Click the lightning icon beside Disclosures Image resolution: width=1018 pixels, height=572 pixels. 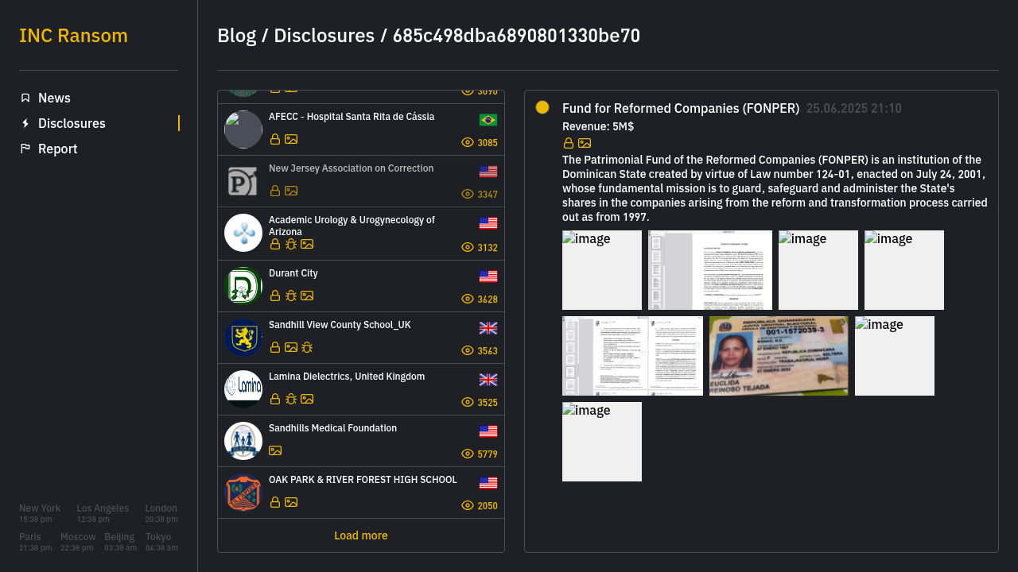pyautogui.click(x=25, y=123)
